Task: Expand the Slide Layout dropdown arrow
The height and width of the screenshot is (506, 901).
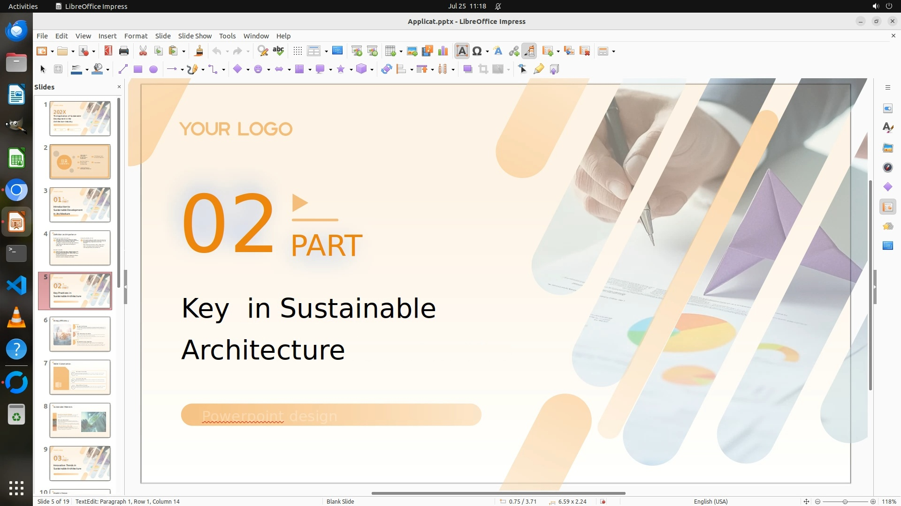Action: pos(614,52)
